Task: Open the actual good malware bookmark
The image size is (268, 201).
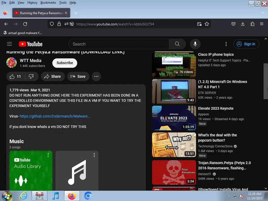Action: [x=23, y=33]
